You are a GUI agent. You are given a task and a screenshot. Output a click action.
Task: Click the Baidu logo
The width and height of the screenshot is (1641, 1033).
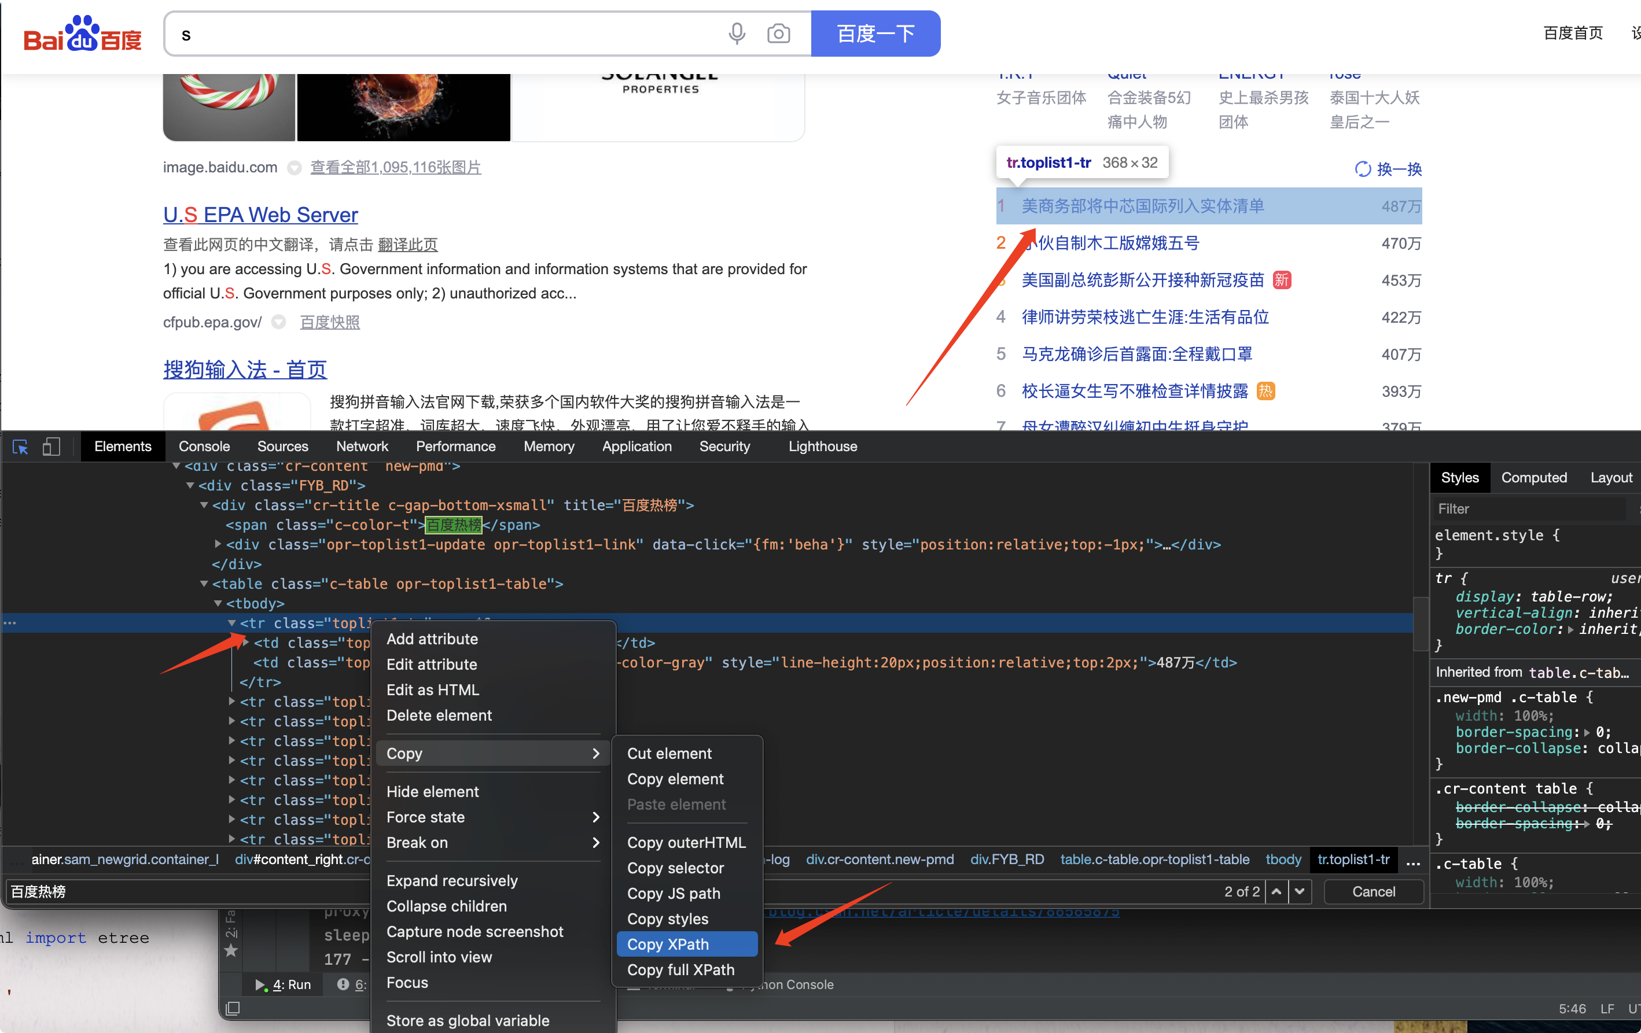click(x=83, y=34)
